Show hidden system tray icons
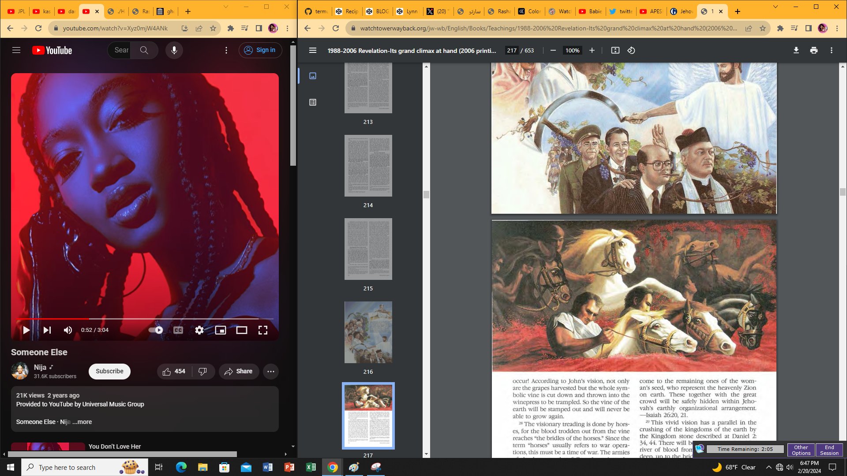This screenshot has height=476, width=847. (769, 467)
